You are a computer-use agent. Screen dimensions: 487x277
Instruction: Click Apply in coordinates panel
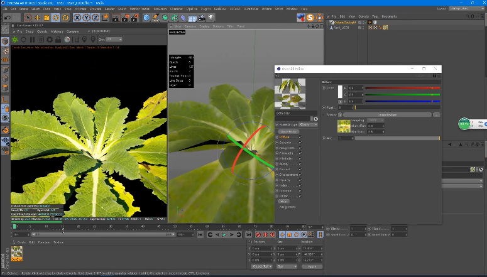click(x=312, y=266)
